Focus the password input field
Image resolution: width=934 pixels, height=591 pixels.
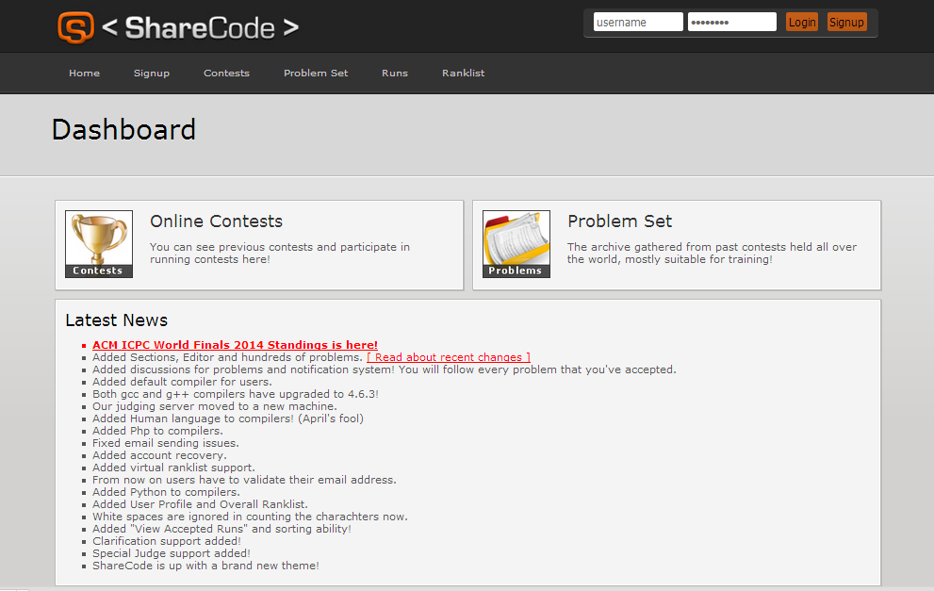point(731,23)
